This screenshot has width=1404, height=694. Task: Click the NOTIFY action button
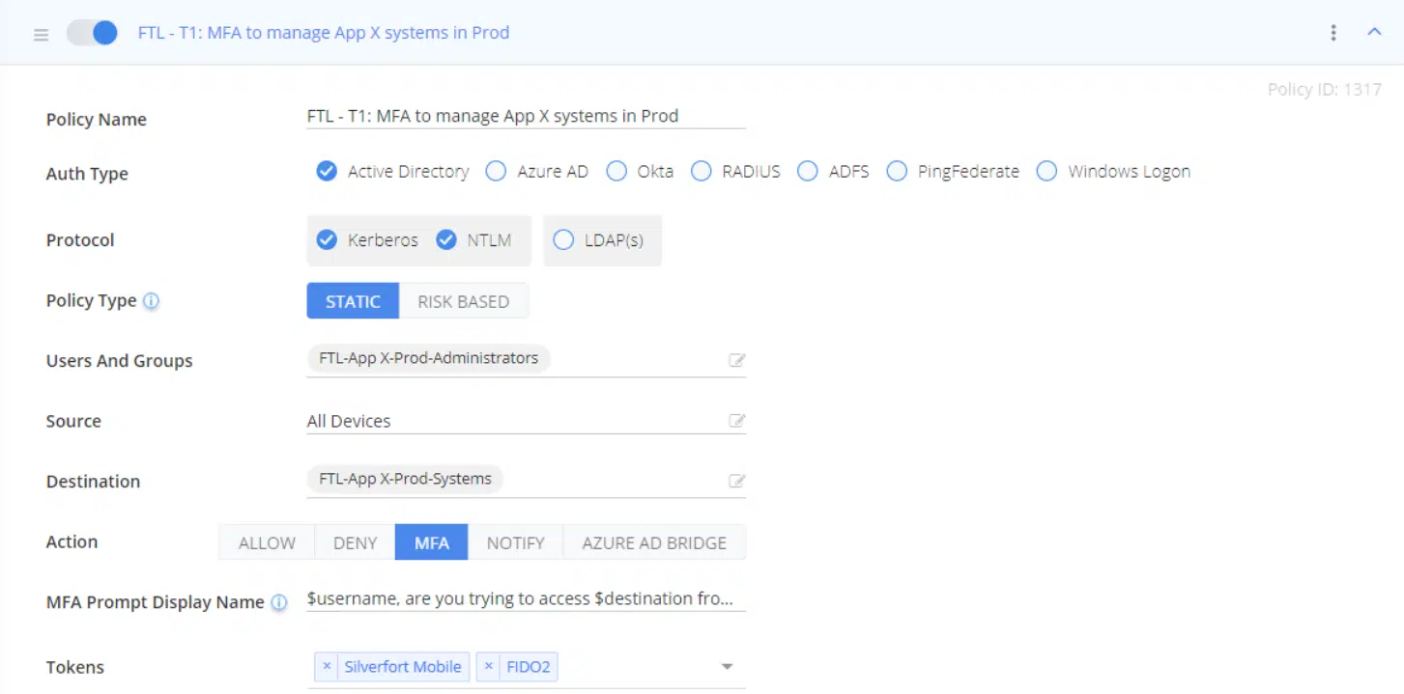[515, 542]
